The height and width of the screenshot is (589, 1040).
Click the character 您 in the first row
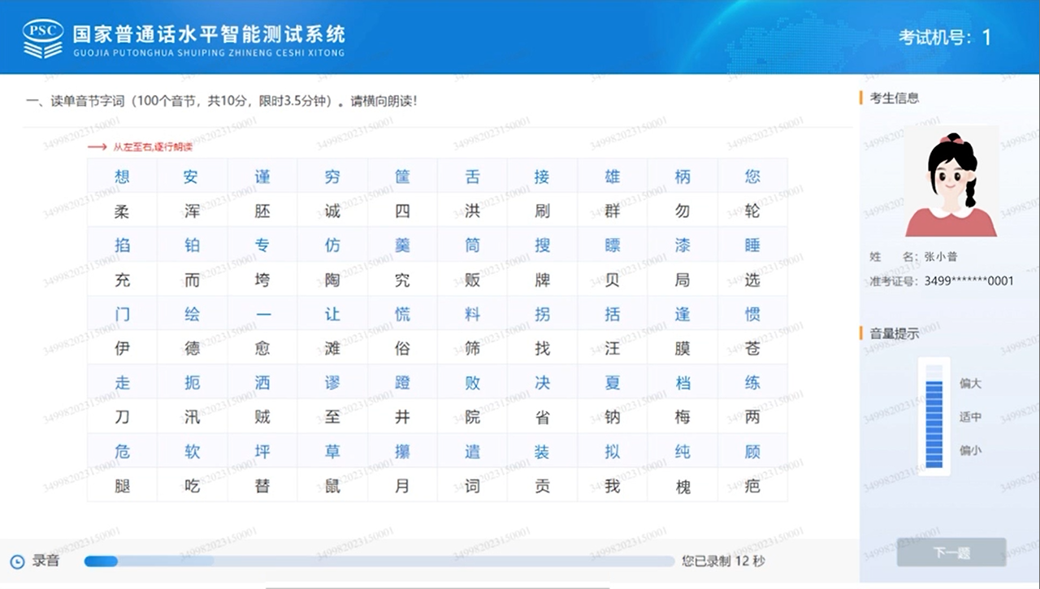click(x=752, y=176)
